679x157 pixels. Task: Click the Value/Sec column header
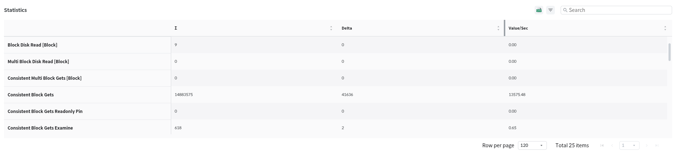tap(518, 28)
